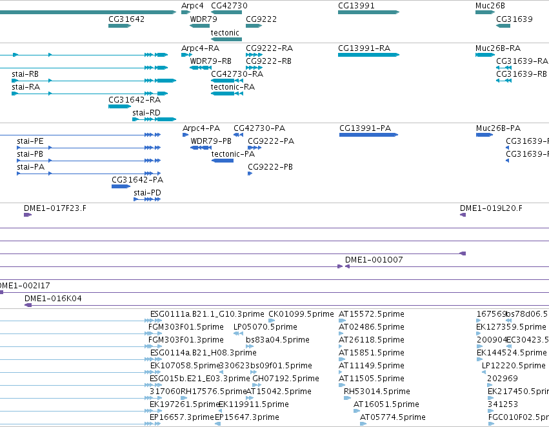Select the stai-PB protein

(x=88, y=161)
